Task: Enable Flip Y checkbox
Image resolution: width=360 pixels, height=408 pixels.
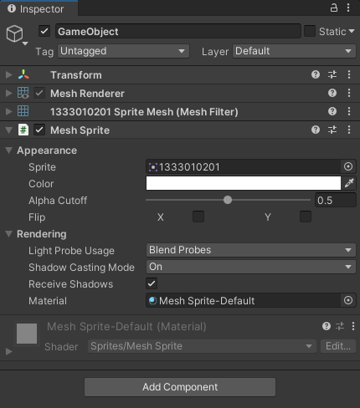Action: (306, 217)
